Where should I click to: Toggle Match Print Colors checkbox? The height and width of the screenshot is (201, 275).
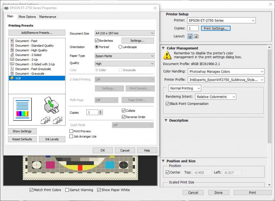[32, 190]
